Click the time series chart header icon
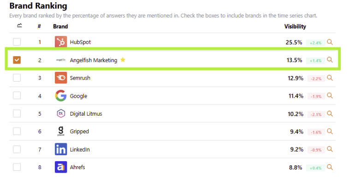The width and height of the screenshot is (349, 187). click(19, 26)
